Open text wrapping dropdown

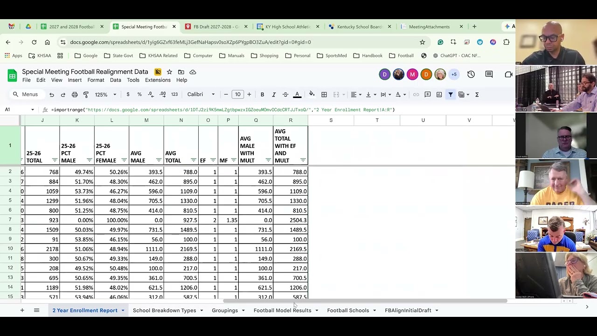click(x=385, y=95)
